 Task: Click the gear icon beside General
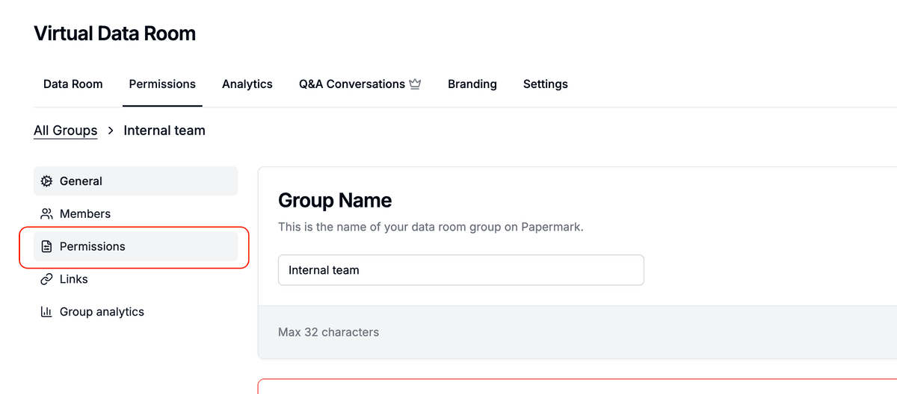pos(46,181)
